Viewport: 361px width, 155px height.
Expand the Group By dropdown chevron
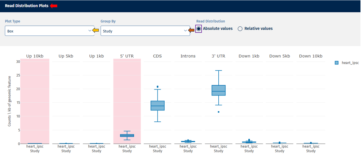[185, 30]
